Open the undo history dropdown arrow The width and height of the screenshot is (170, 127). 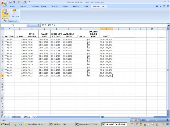click(16, 2)
